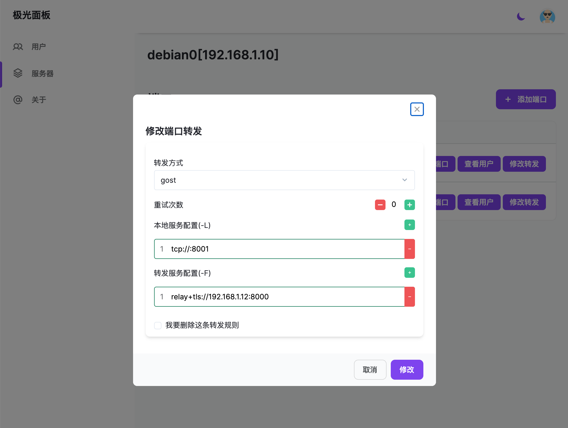Open user avatar menu
568x428 pixels.
(x=547, y=17)
